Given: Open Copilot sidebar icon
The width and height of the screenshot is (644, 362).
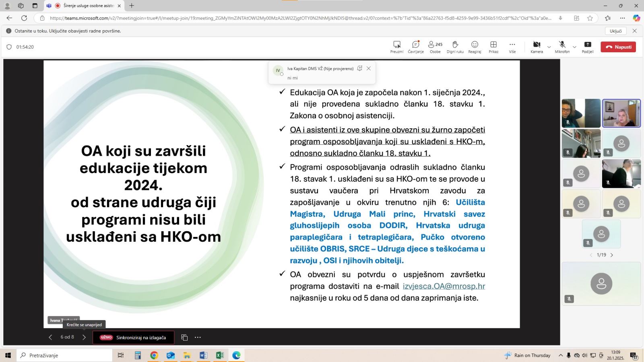Looking at the screenshot, I should point(636,18).
